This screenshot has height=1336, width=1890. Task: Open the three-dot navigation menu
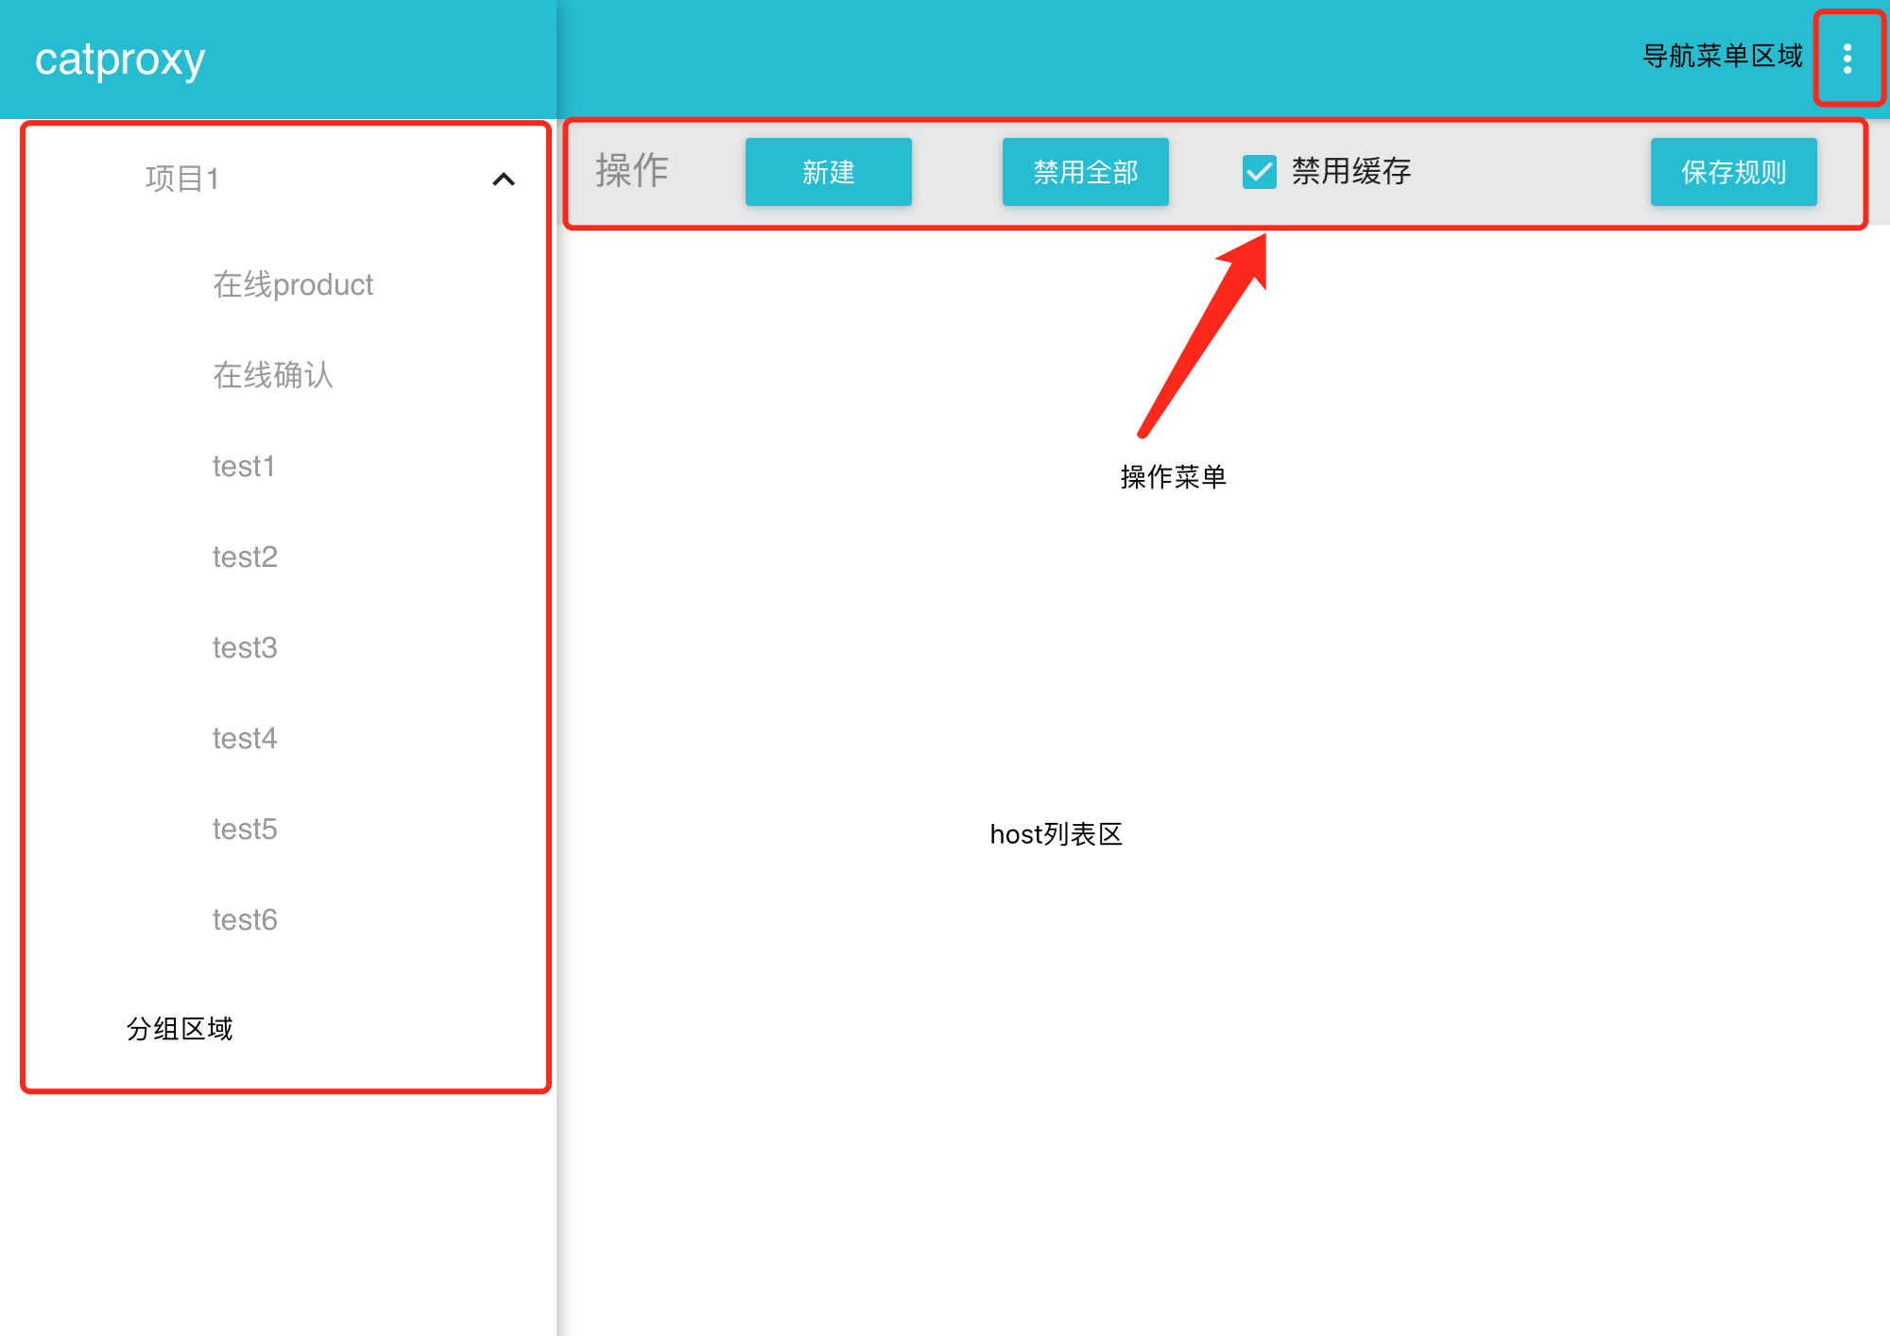coord(1847,59)
